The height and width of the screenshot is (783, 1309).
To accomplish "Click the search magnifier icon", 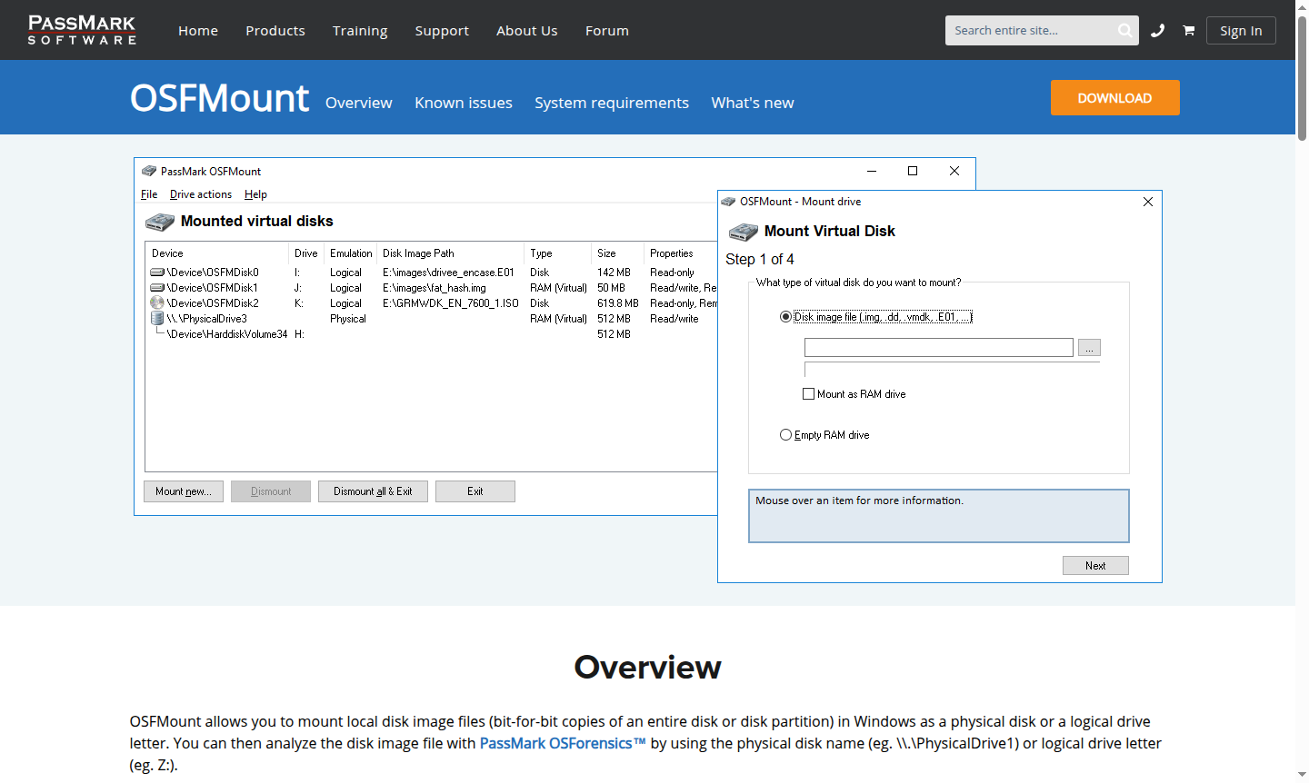I will click(1124, 30).
